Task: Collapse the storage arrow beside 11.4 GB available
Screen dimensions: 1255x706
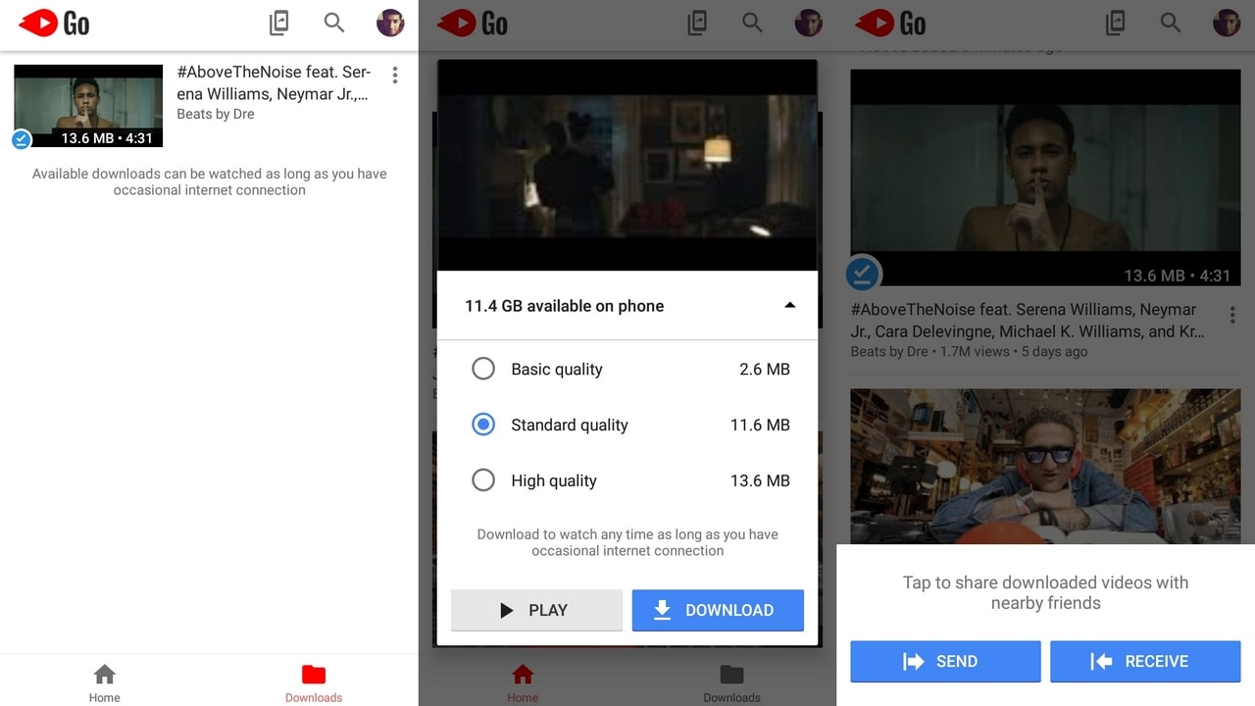Action: (x=789, y=305)
